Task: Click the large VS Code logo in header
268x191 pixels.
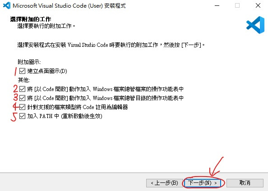Action: pos(255,25)
